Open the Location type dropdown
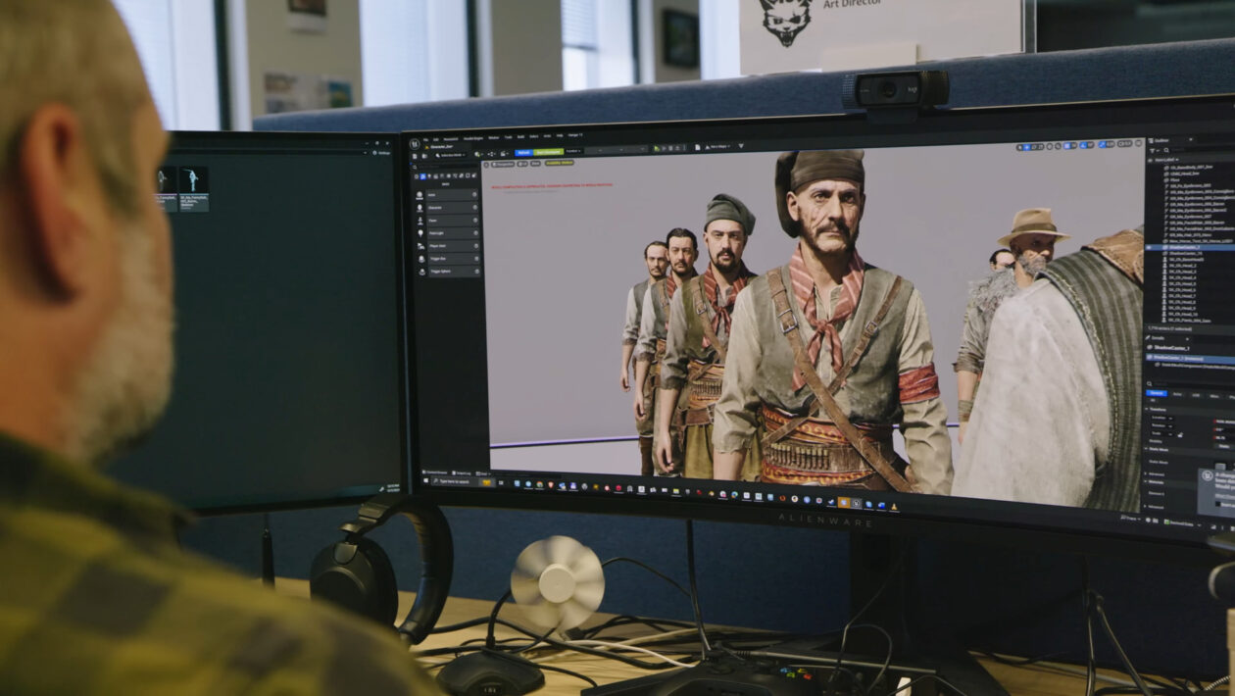This screenshot has height=696, width=1235. pyautogui.click(x=1161, y=418)
